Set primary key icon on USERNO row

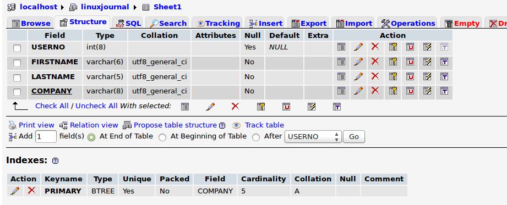393,47
